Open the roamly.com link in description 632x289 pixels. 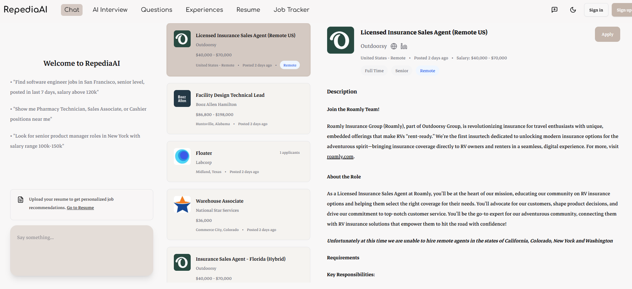340,157
